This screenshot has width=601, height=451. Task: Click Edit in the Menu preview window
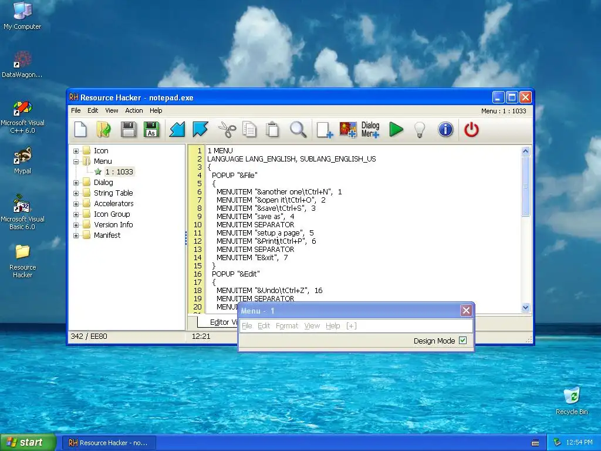pos(264,325)
